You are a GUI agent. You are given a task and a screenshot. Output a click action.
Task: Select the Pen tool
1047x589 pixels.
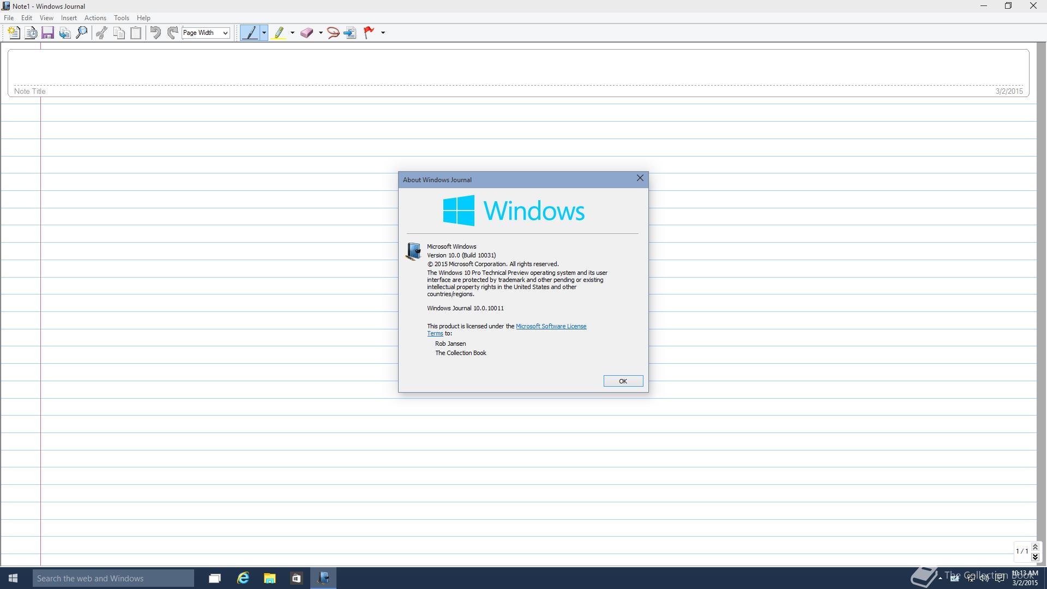pyautogui.click(x=250, y=33)
